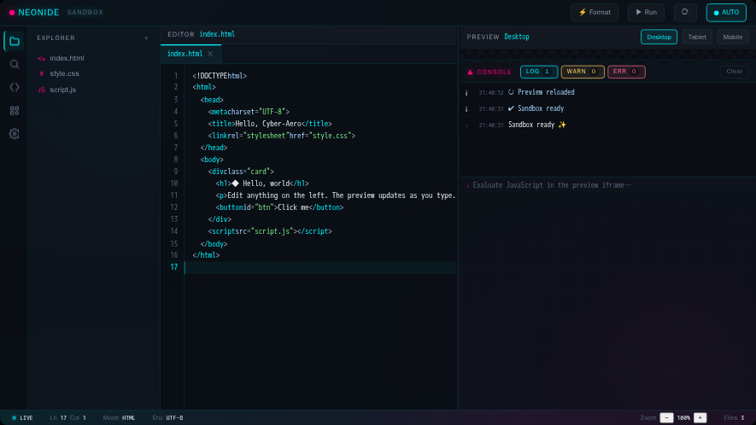Click the Mode HTML status entry
The image size is (756, 425).
(119, 418)
